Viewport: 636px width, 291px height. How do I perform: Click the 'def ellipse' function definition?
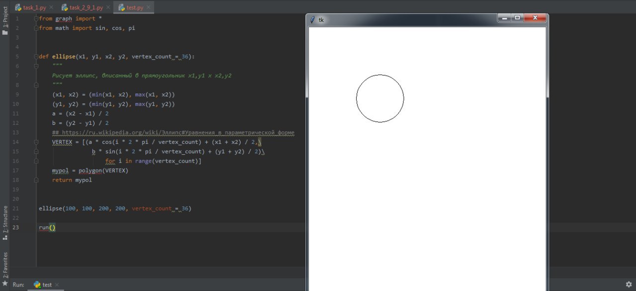click(x=117, y=57)
